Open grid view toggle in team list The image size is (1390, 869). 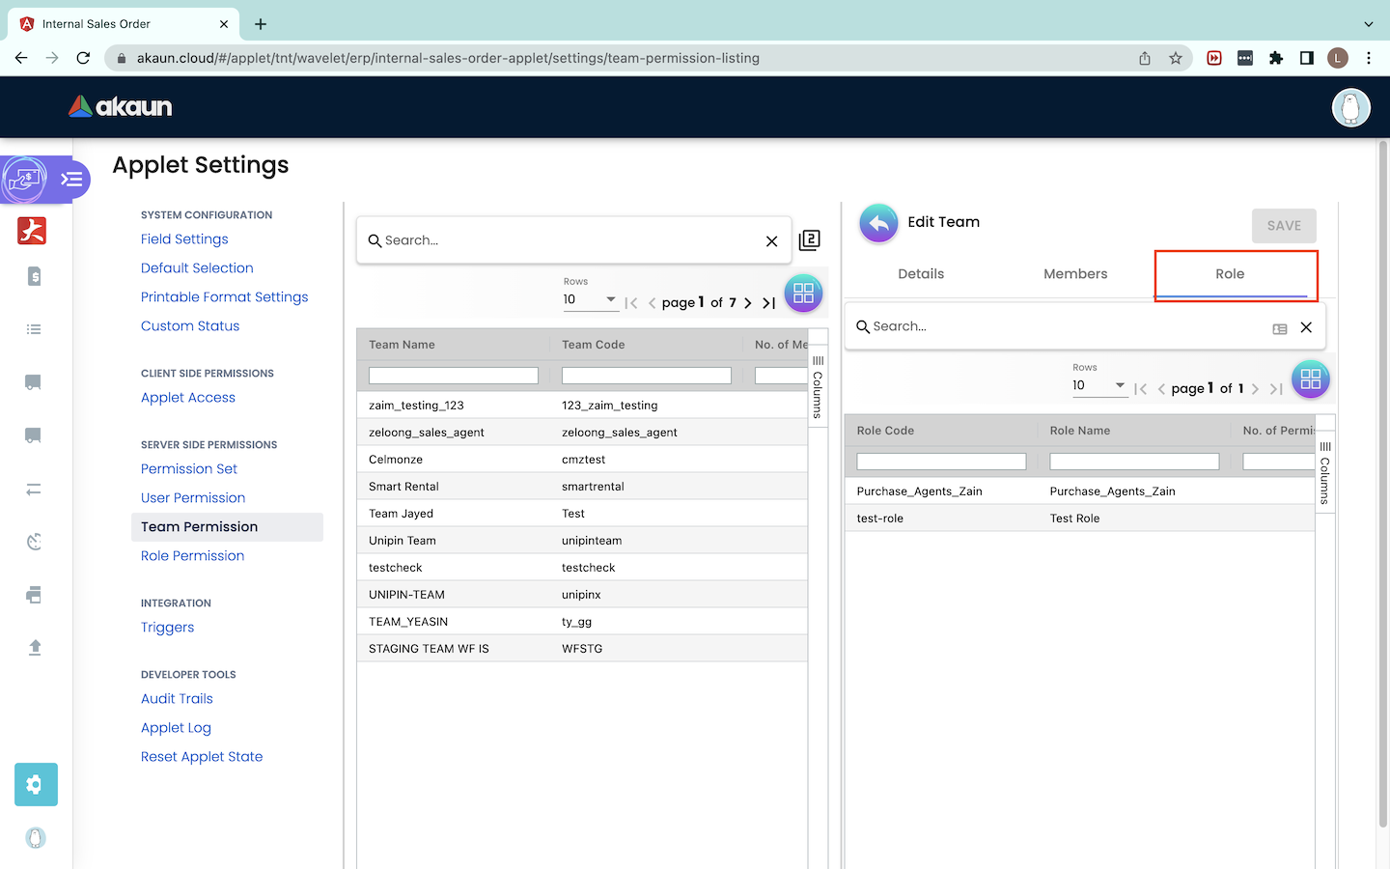coord(803,294)
